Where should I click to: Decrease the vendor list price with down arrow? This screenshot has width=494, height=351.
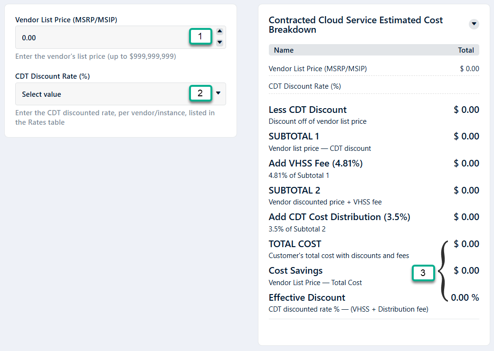[x=220, y=43]
